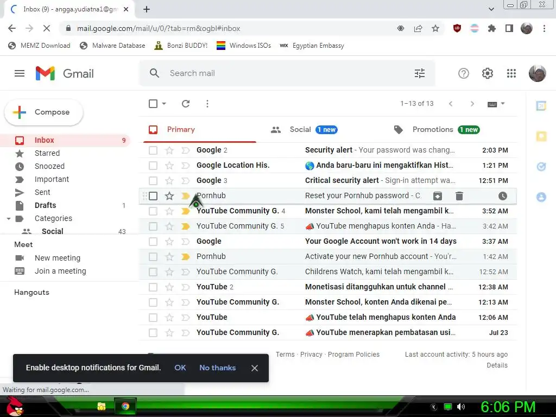
Task: Toggle importance marker on Activate Pornhub account email
Action: click(x=186, y=257)
